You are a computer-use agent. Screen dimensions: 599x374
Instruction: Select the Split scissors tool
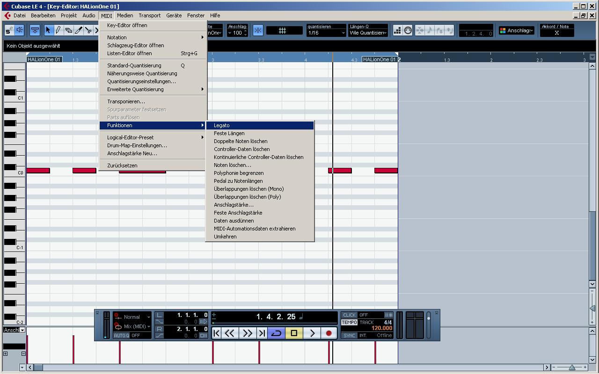click(88, 30)
